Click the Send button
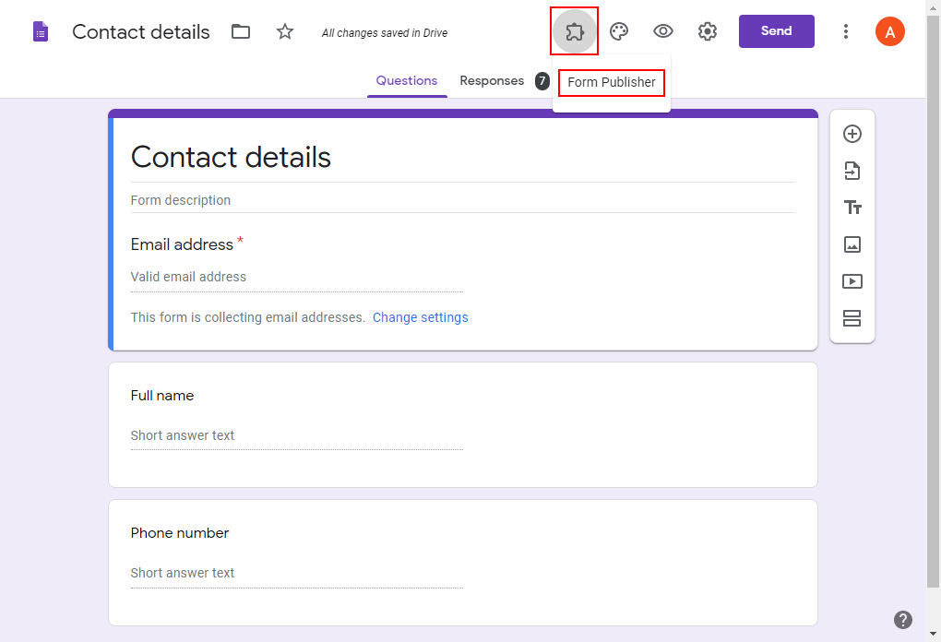The height and width of the screenshot is (642, 941). click(777, 31)
